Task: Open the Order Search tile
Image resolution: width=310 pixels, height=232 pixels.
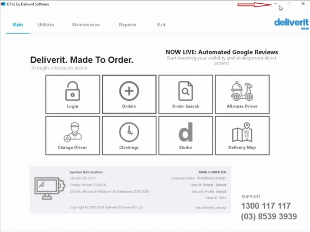Action: coord(186,94)
